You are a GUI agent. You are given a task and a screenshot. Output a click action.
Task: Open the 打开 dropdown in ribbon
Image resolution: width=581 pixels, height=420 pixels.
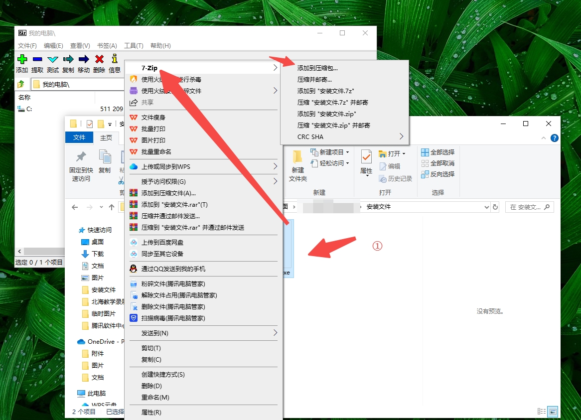click(x=392, y=154)
